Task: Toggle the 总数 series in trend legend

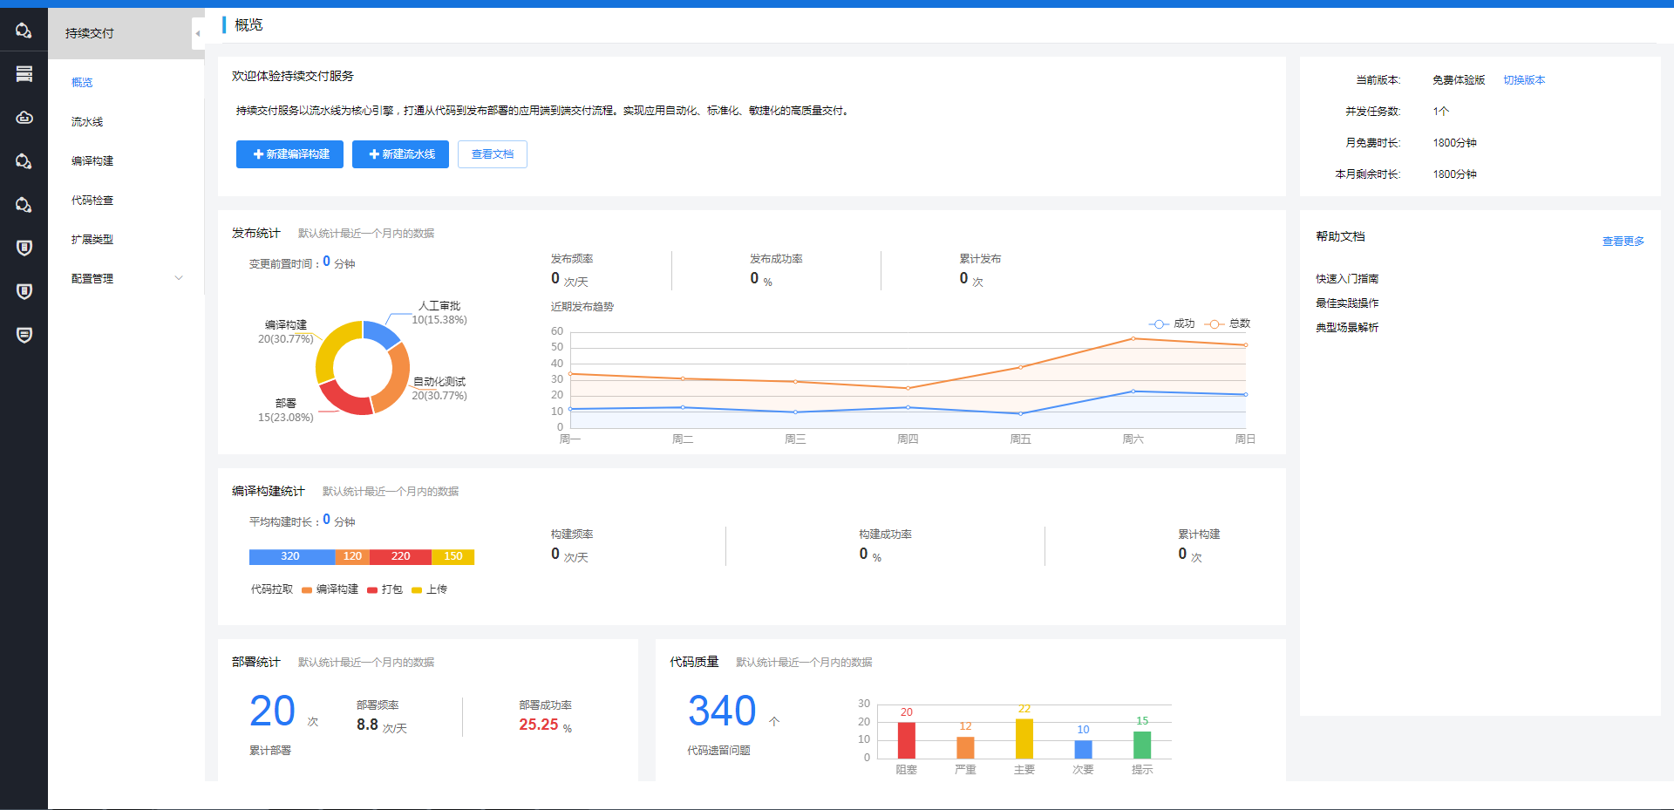Action: pyautogui.click(x=1228, y=323)
